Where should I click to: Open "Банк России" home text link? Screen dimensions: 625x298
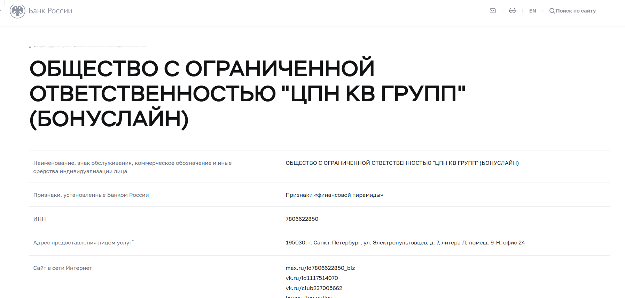click(x=50, y=11)
